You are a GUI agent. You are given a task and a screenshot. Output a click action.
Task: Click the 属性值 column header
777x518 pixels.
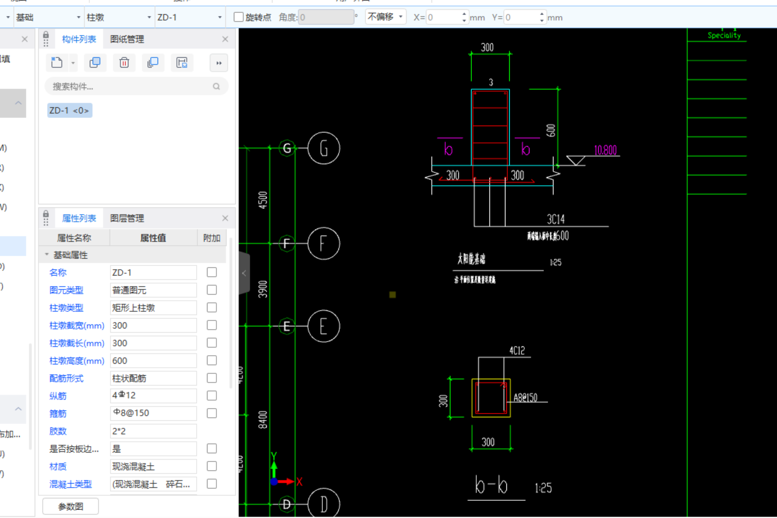(153, 238)
